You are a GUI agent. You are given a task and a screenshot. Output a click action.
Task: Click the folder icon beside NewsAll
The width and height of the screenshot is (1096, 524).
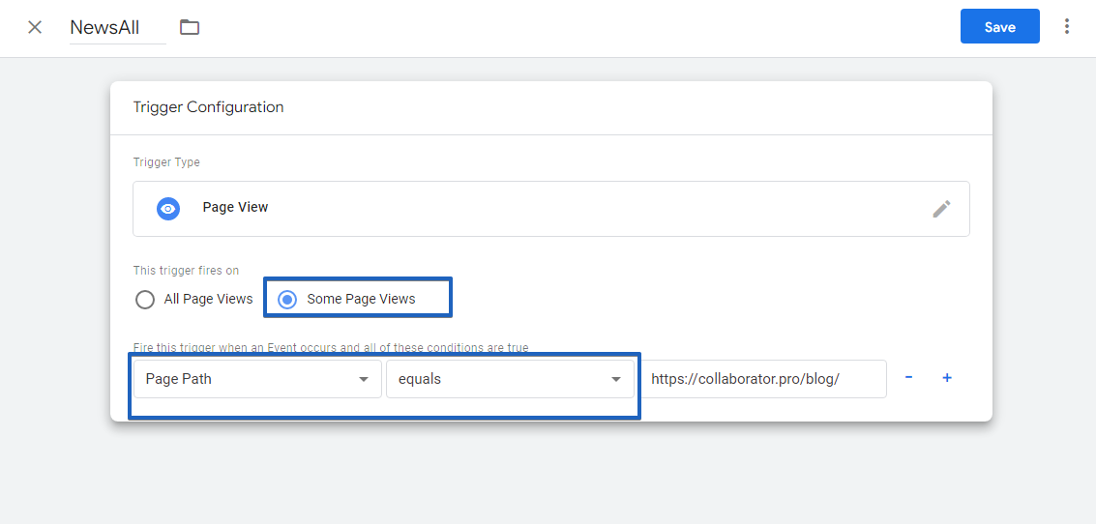[190, 27]
